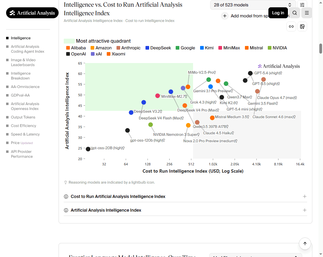This screenshot has height=257, width=323.
Task: Click the plus icon to add model
Action: 225,16
